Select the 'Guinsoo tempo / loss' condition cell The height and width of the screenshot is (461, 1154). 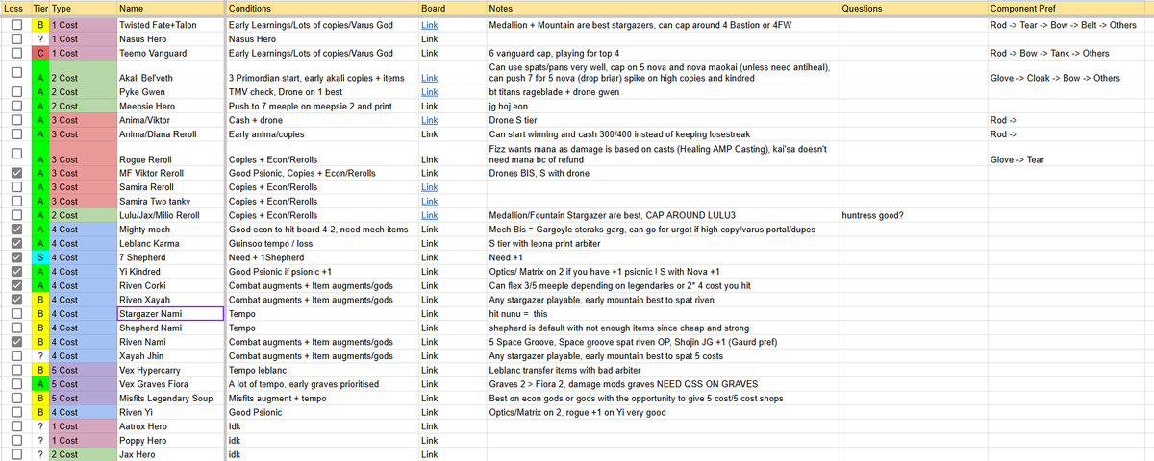(322, 244)
